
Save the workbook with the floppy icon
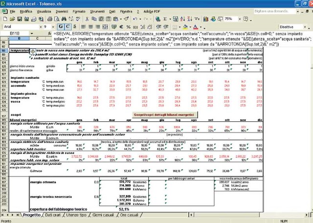pos(20,19)
